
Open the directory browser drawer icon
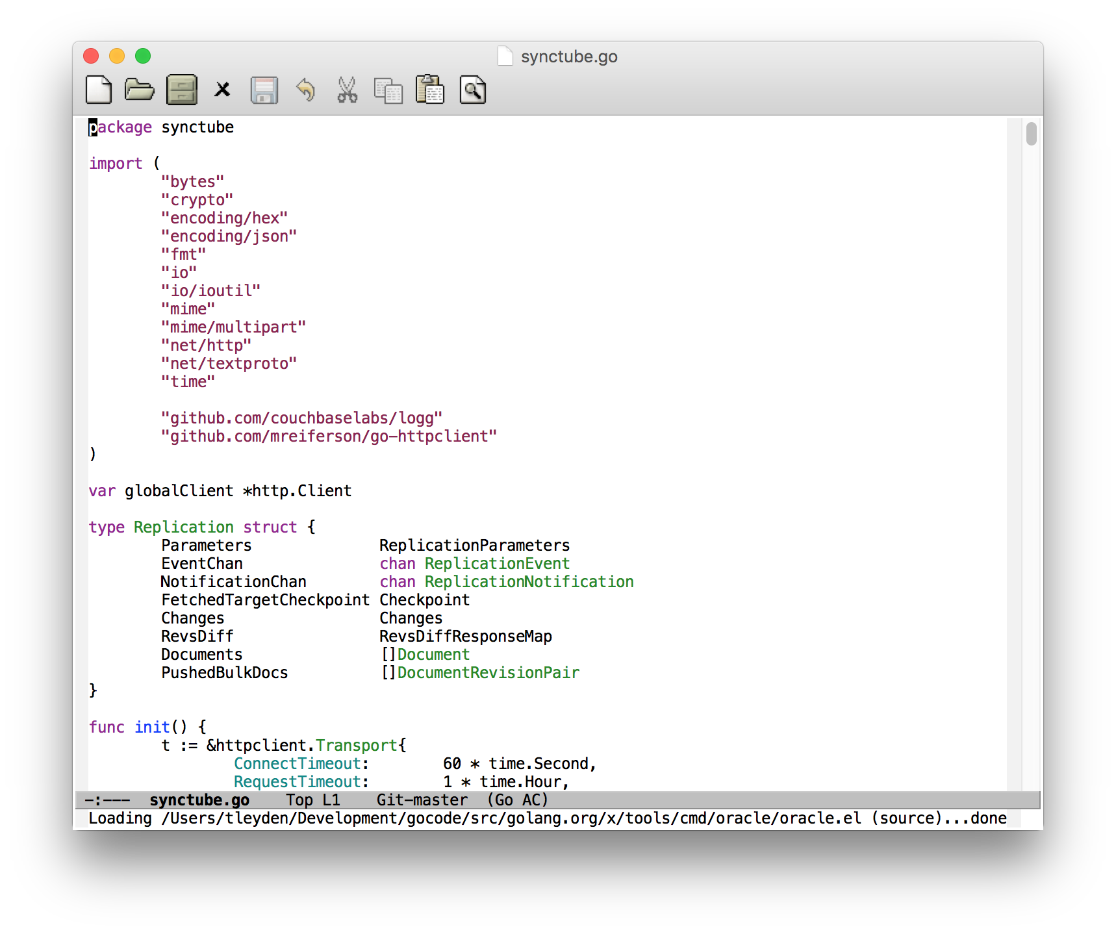[182, 90]
